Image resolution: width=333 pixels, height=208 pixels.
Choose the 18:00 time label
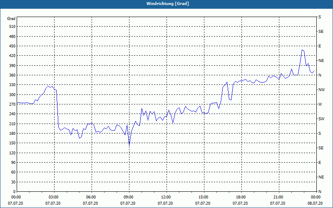click(x=241, y=197)
